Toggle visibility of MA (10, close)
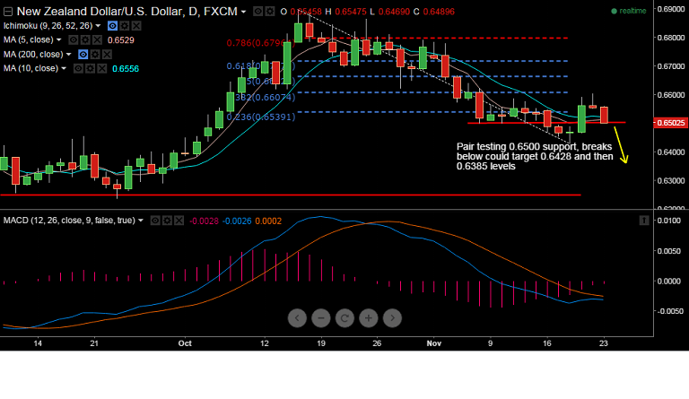 tap(78, 68)
